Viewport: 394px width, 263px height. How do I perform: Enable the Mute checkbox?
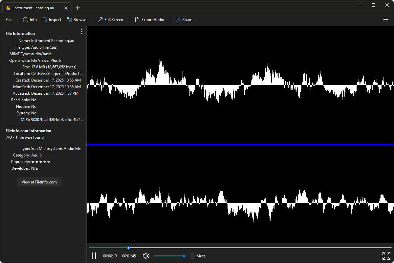[x=192, y=256]
